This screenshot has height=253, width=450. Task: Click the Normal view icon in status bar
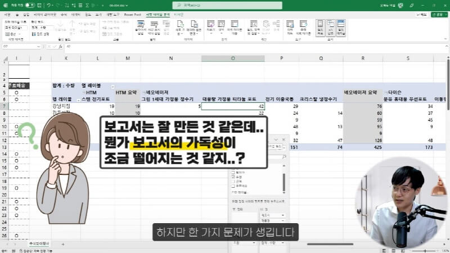point(384,251)
